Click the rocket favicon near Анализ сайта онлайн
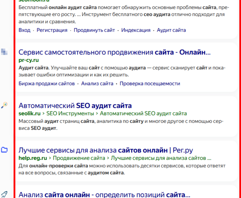Viewport: 241px width, 198px height. 4,194
